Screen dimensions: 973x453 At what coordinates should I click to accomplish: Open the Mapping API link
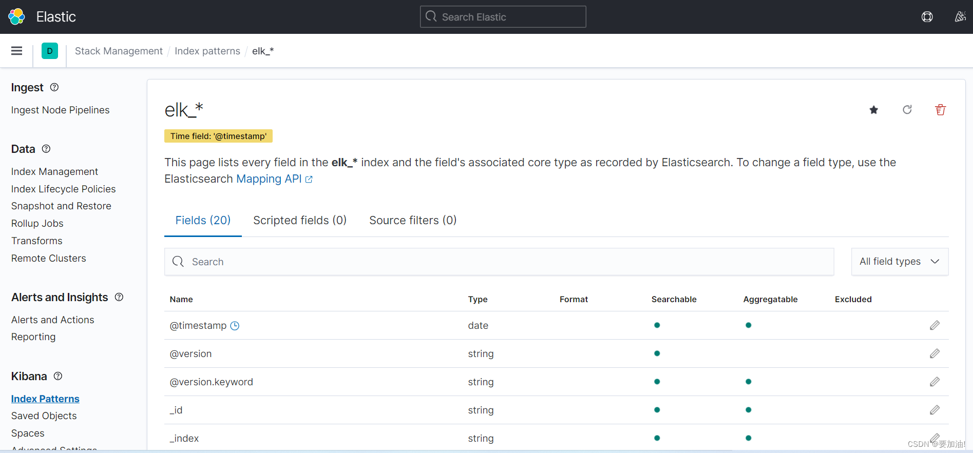pyautogui.click(x=274, y=179)
